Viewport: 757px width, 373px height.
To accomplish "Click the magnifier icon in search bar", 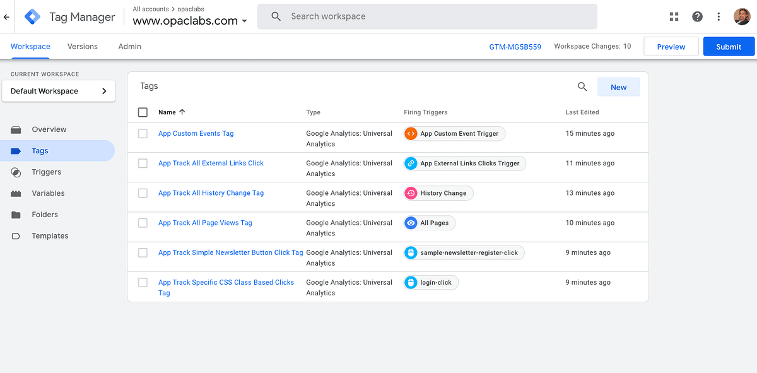I will [276, 16].
